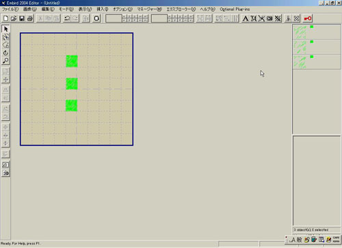Click the green color swatch of second object
The image size is (342, 248).
tap(312, 42)
